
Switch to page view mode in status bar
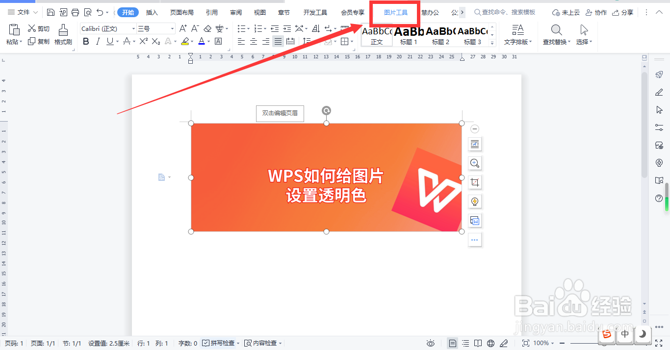tap(453, 343)
